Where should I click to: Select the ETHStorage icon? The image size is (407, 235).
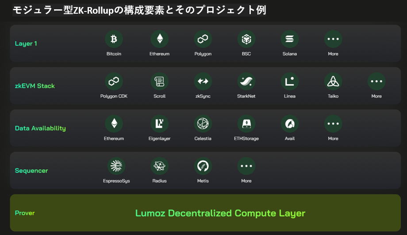[246, 124]
